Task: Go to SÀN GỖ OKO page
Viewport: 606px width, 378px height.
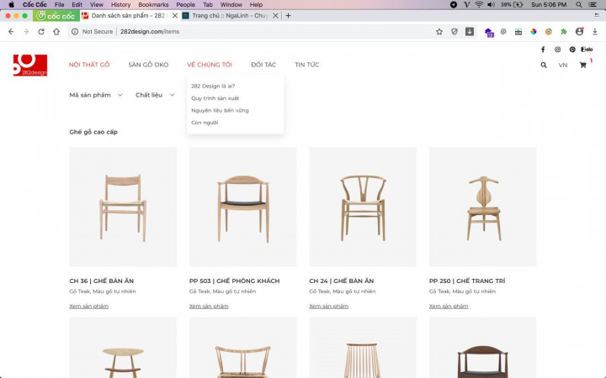Action: coord(148,65)
